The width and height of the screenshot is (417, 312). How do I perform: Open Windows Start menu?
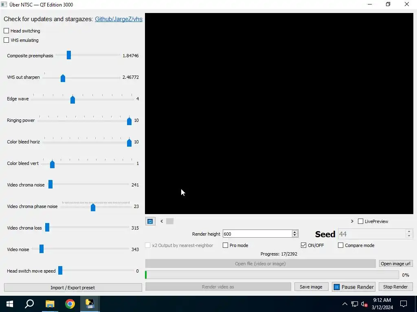coord(10,304)
